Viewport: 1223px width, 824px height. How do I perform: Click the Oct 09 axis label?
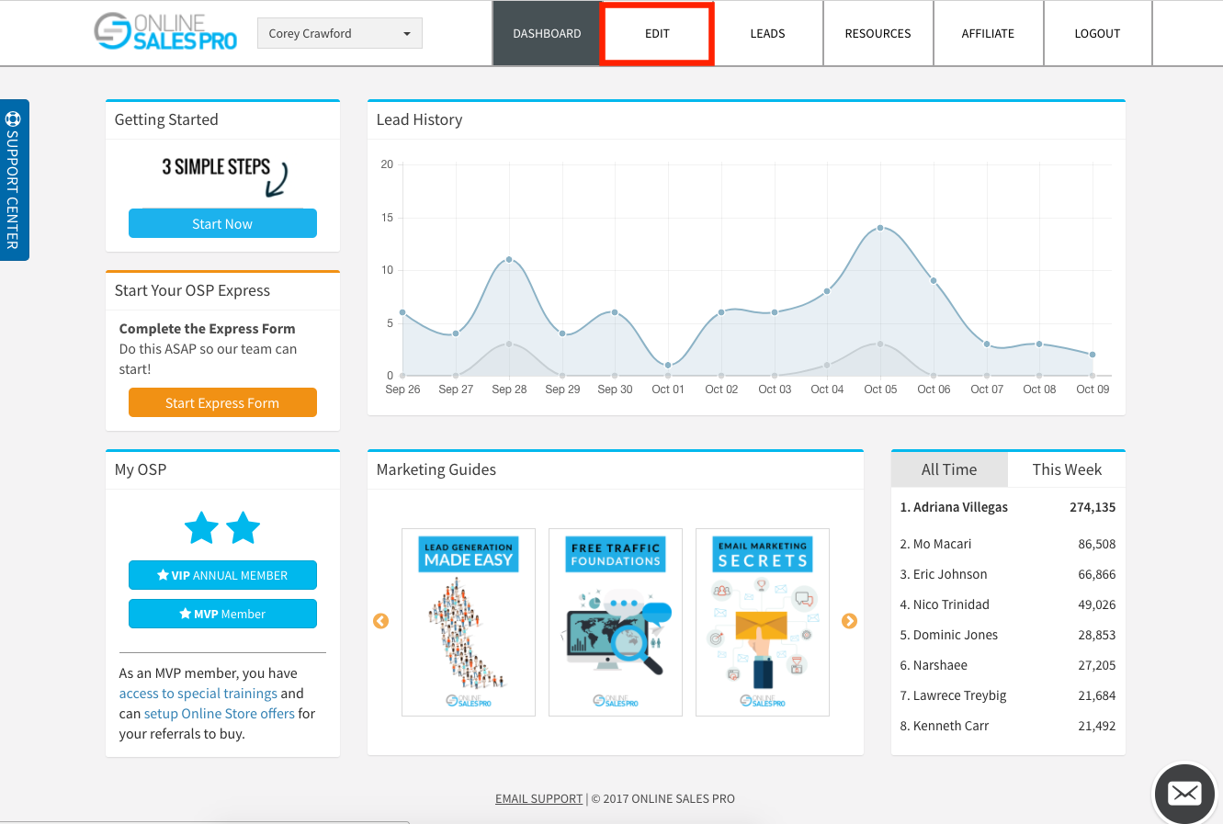point(1093,389)
